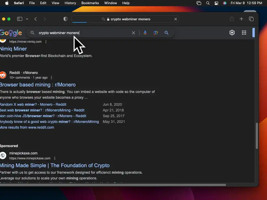Open Anybody know of a good web crypto miner
The image size is (267, 200).
click(x=49, y=122)
